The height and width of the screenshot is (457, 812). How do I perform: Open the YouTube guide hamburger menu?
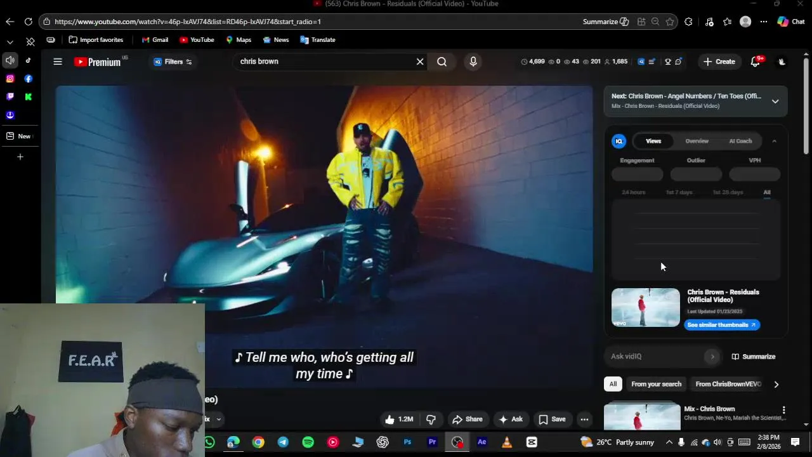(58, 62)
